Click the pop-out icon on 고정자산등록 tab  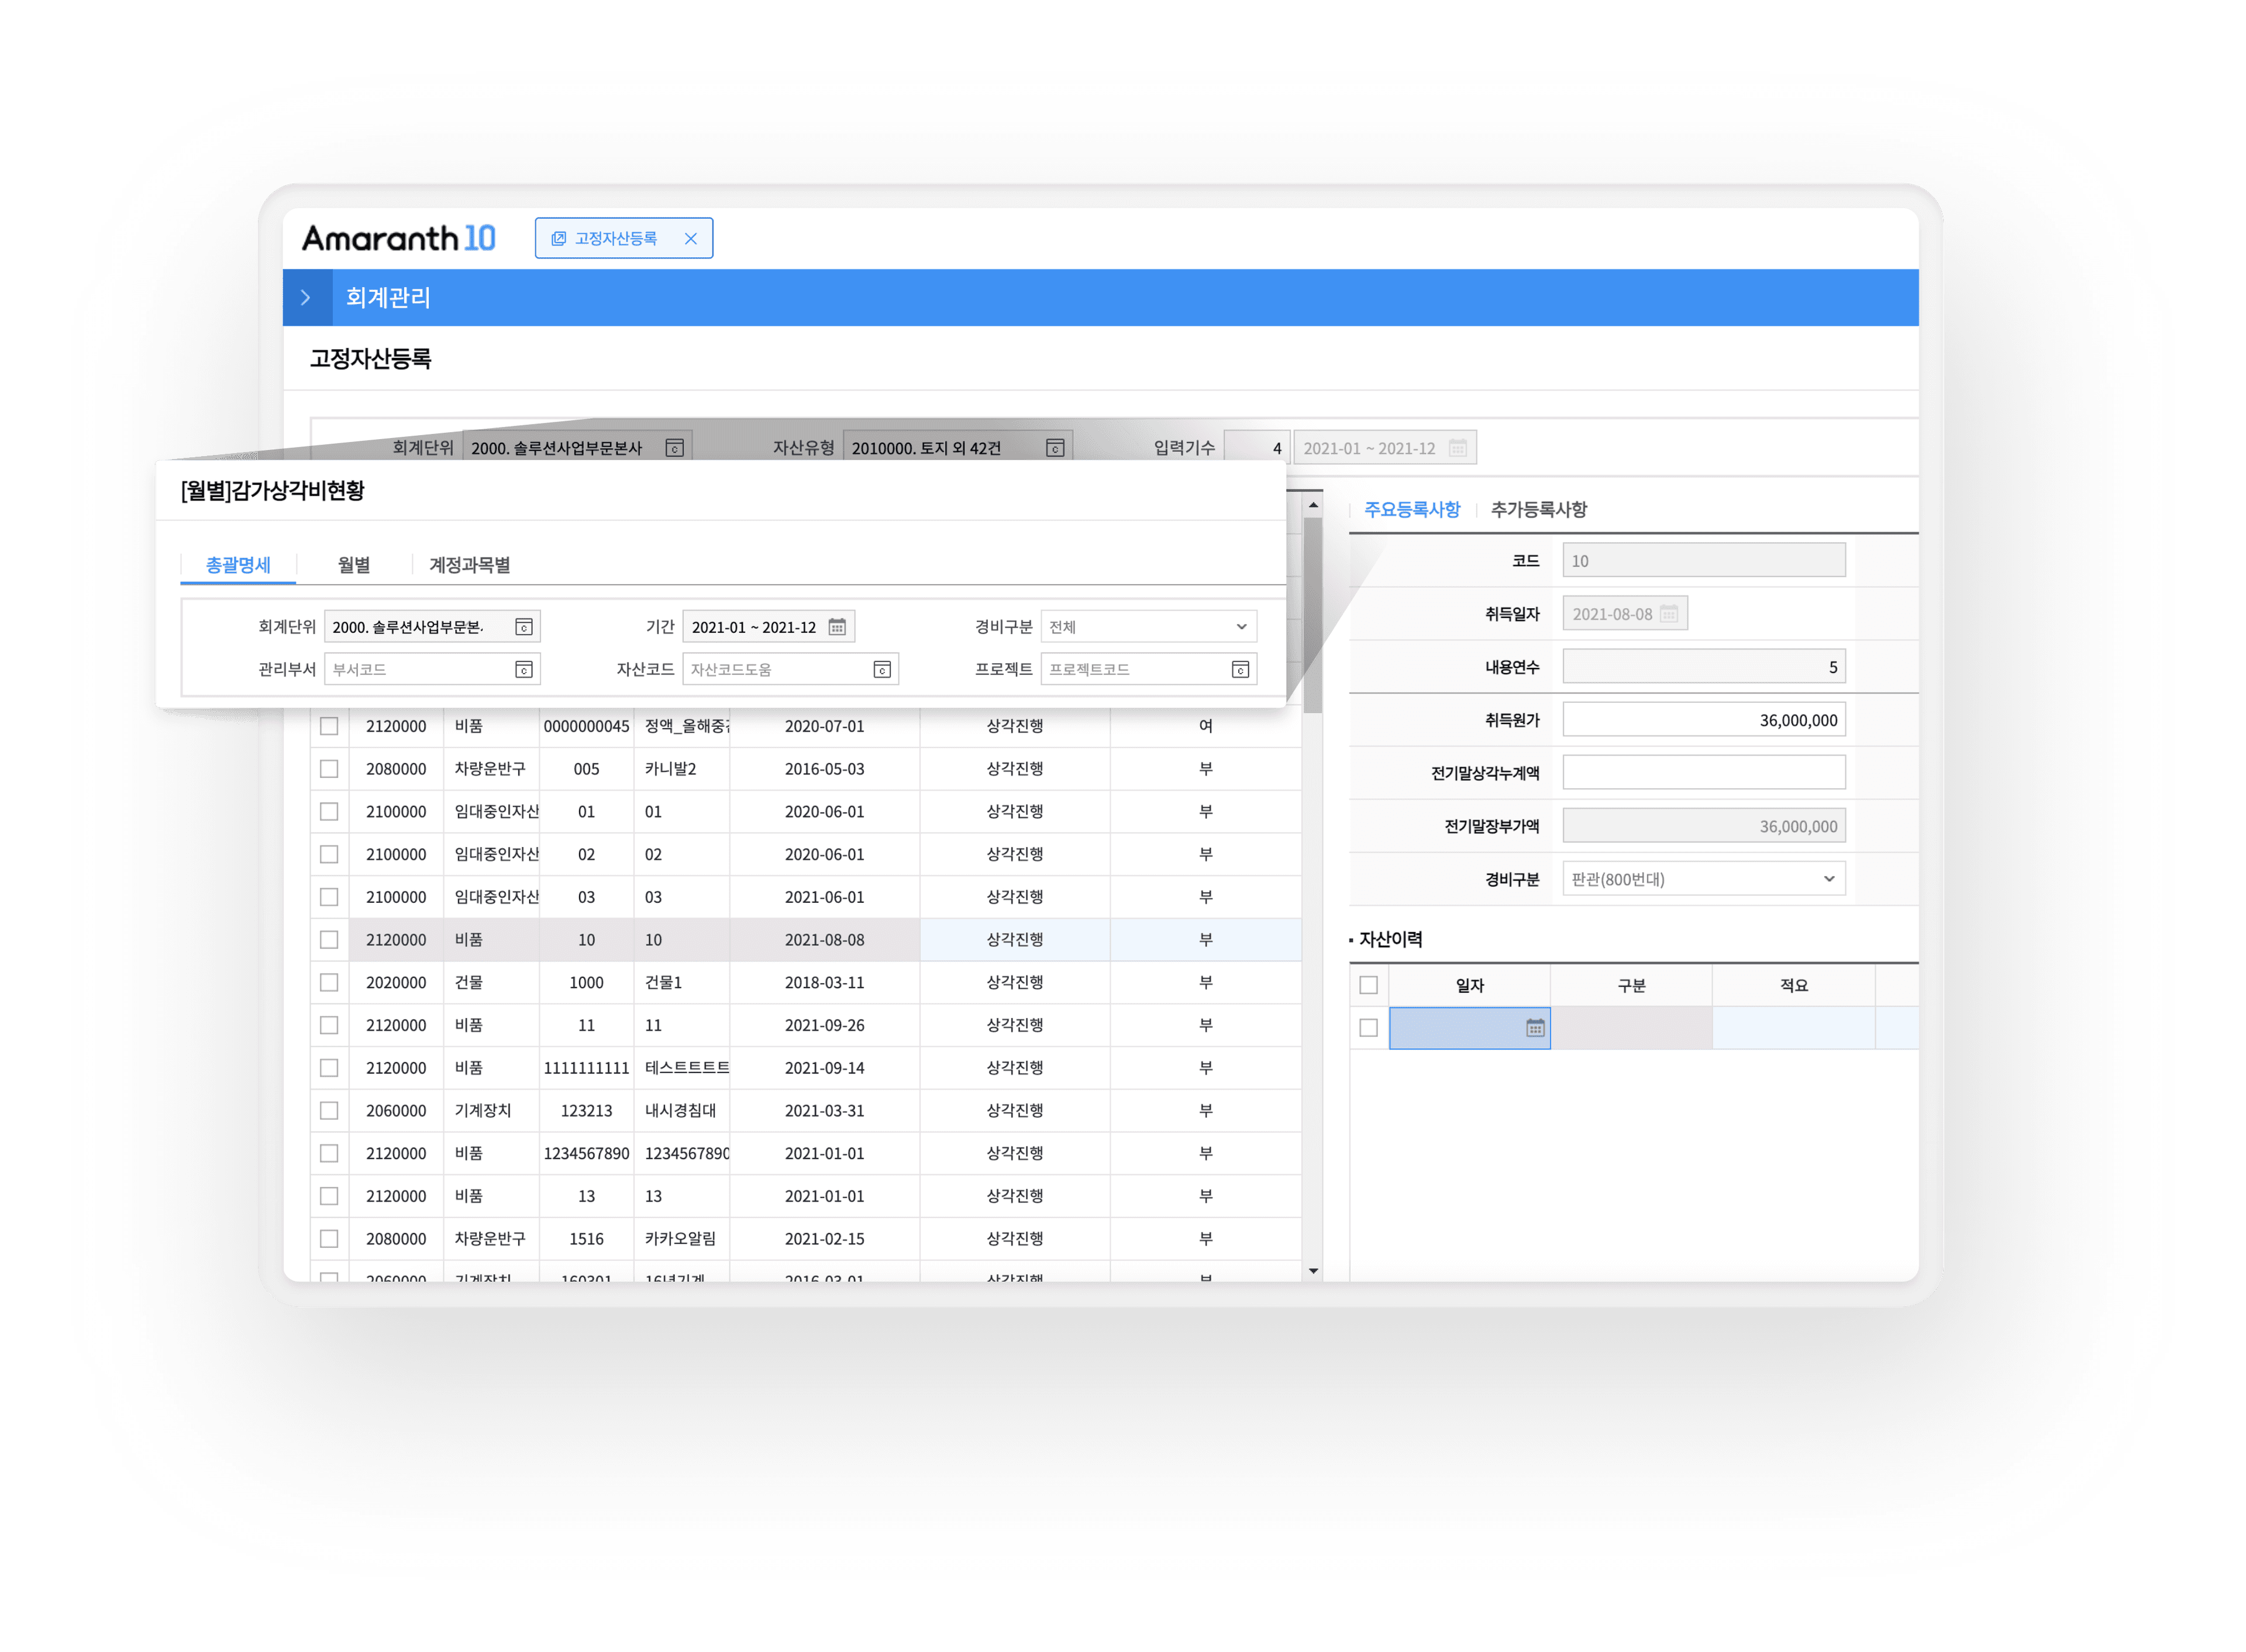559,238
